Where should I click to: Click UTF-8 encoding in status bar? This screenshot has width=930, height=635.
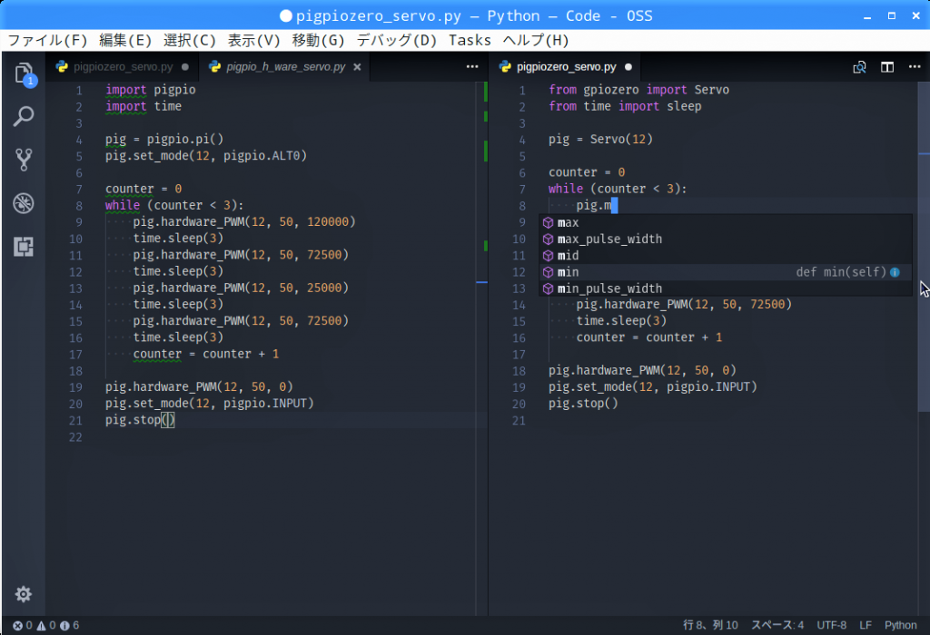pyautogui.click(x=831, y=625)
